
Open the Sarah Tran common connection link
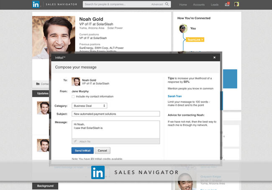[174, 96]
